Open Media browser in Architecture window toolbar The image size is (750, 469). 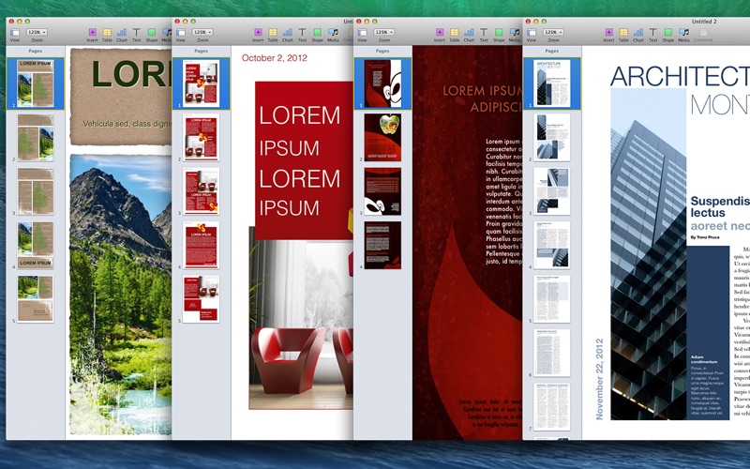click(x=683, y=34)
